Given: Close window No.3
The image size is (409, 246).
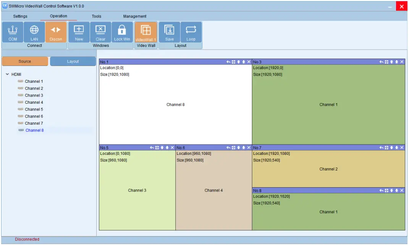Looking at the screenshot, I should click(402, 62).
